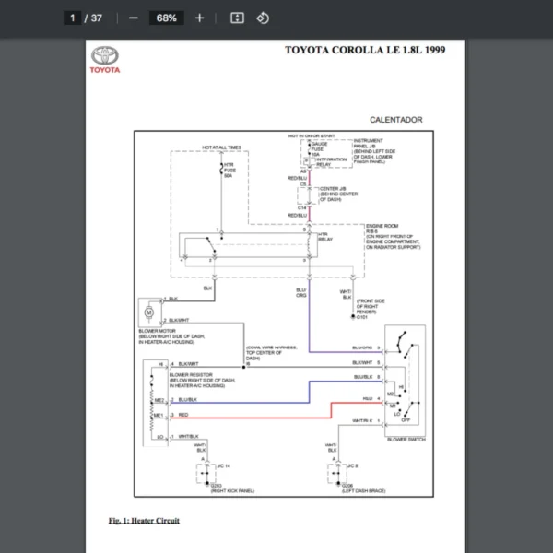Click the BLOWER SWITCH label

coord(406,440)
